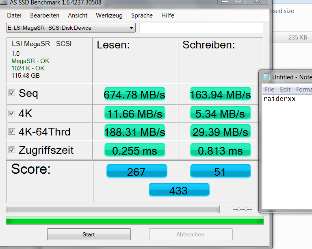Click the total score 433
The width and height of the screenshot is (312, 249).
coord(179,190)
